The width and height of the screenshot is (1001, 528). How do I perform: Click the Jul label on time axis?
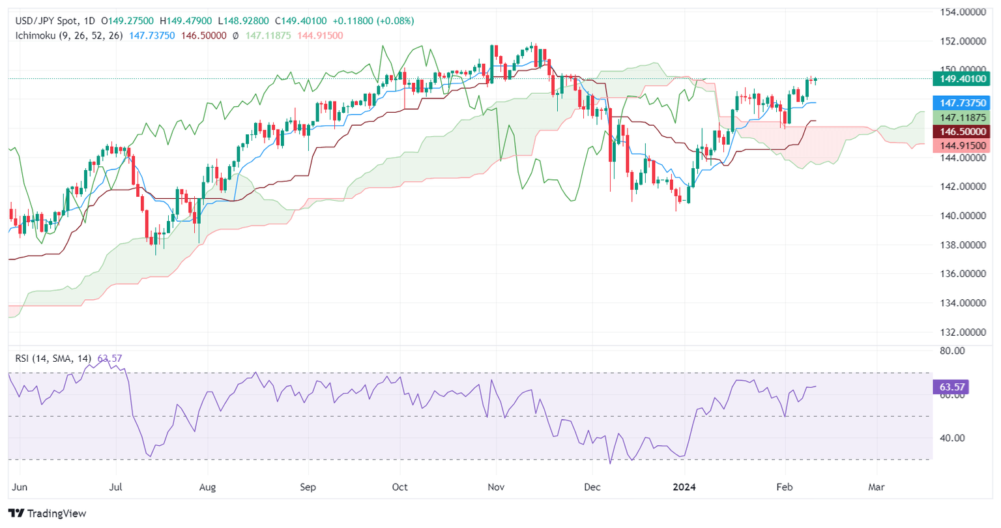point(116,487)
